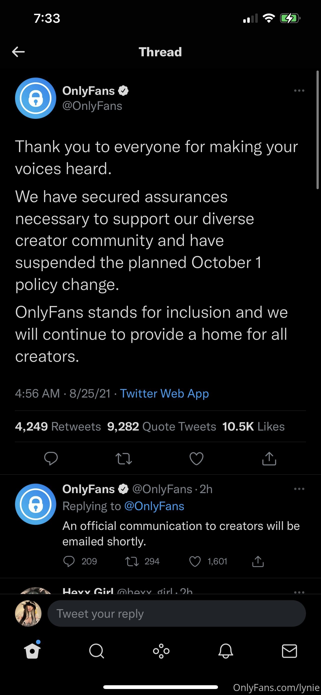This screenshot has height=695, width=321.
Task: Open Spaces tab in bottom navigation
Action: (x=161, y=651)
